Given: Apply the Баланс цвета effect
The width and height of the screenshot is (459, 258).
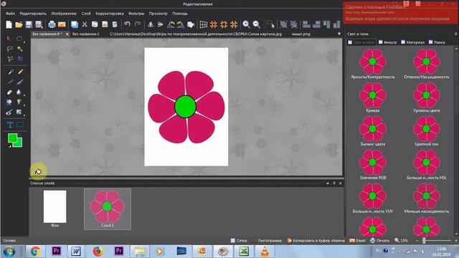Looking at the screenshot, I should [x=373, y=131].
